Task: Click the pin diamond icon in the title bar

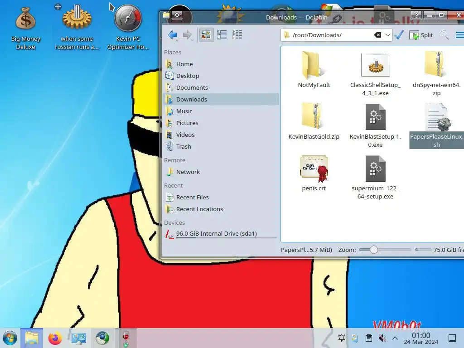Action: point(177,15)
